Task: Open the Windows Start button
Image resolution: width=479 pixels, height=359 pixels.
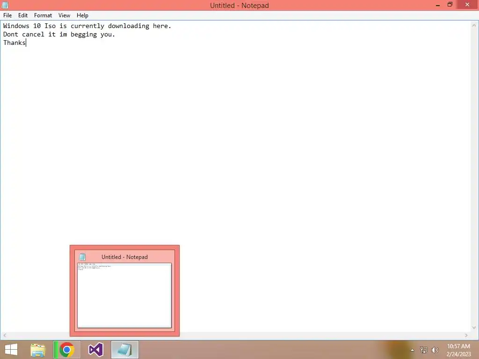Action: click(x=11, y=350)
